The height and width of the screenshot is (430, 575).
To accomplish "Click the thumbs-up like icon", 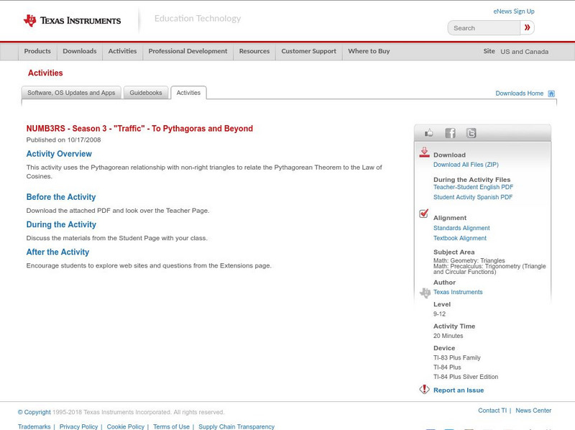I will tap(429, 133).
